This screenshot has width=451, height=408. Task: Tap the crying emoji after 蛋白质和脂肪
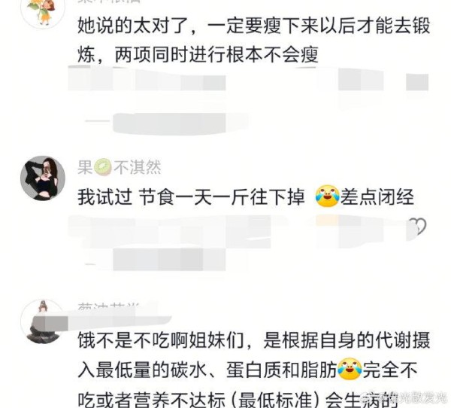point(350,369)
